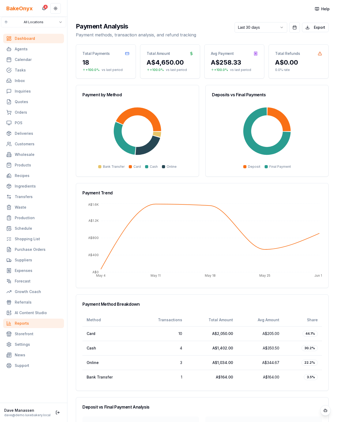Viewport: 337px width, 422px height.
Task: Open News in the sidebar
Action: pos(33,355)
